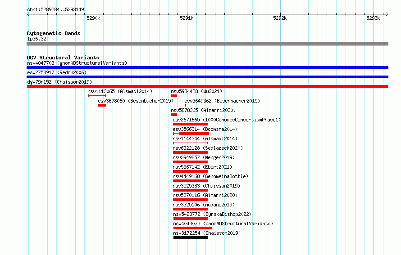Viewport: 401px width, 255px height.
Task: Select the red bar with whiskers for esv3566314
Action: 191,134
